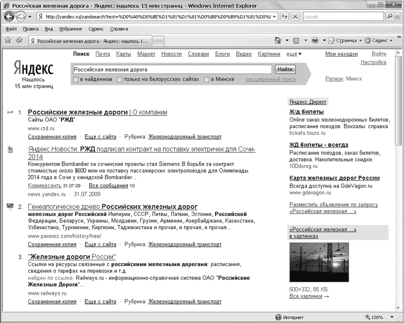Click the Refresh page icon
The height and width of the screenshot is (323, 404).
[x=284, y=17]
